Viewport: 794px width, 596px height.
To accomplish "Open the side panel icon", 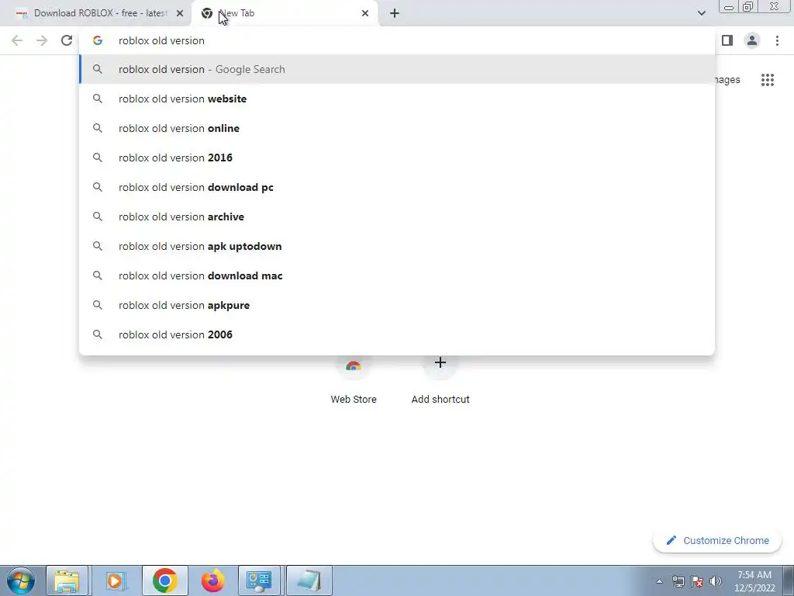I will click(x=727, y=40).
